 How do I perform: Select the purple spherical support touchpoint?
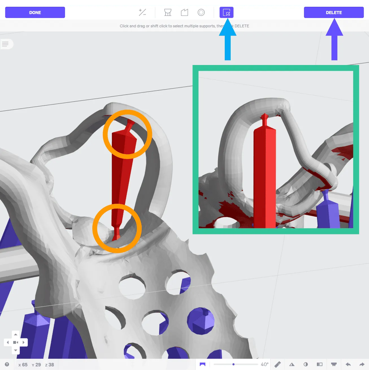(201, 321)
